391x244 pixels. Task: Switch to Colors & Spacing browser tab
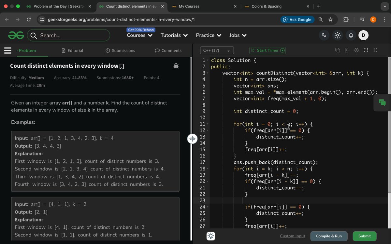[277, 6]
